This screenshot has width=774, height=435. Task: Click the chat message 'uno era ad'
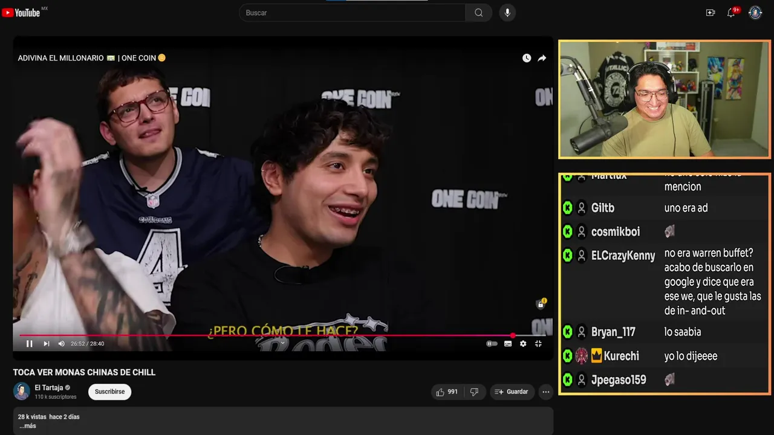pyautogui.click(x=686, y=208)
